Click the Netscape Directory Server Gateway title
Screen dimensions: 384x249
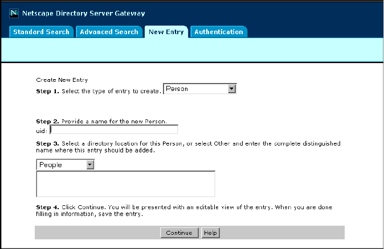[84, 13]
